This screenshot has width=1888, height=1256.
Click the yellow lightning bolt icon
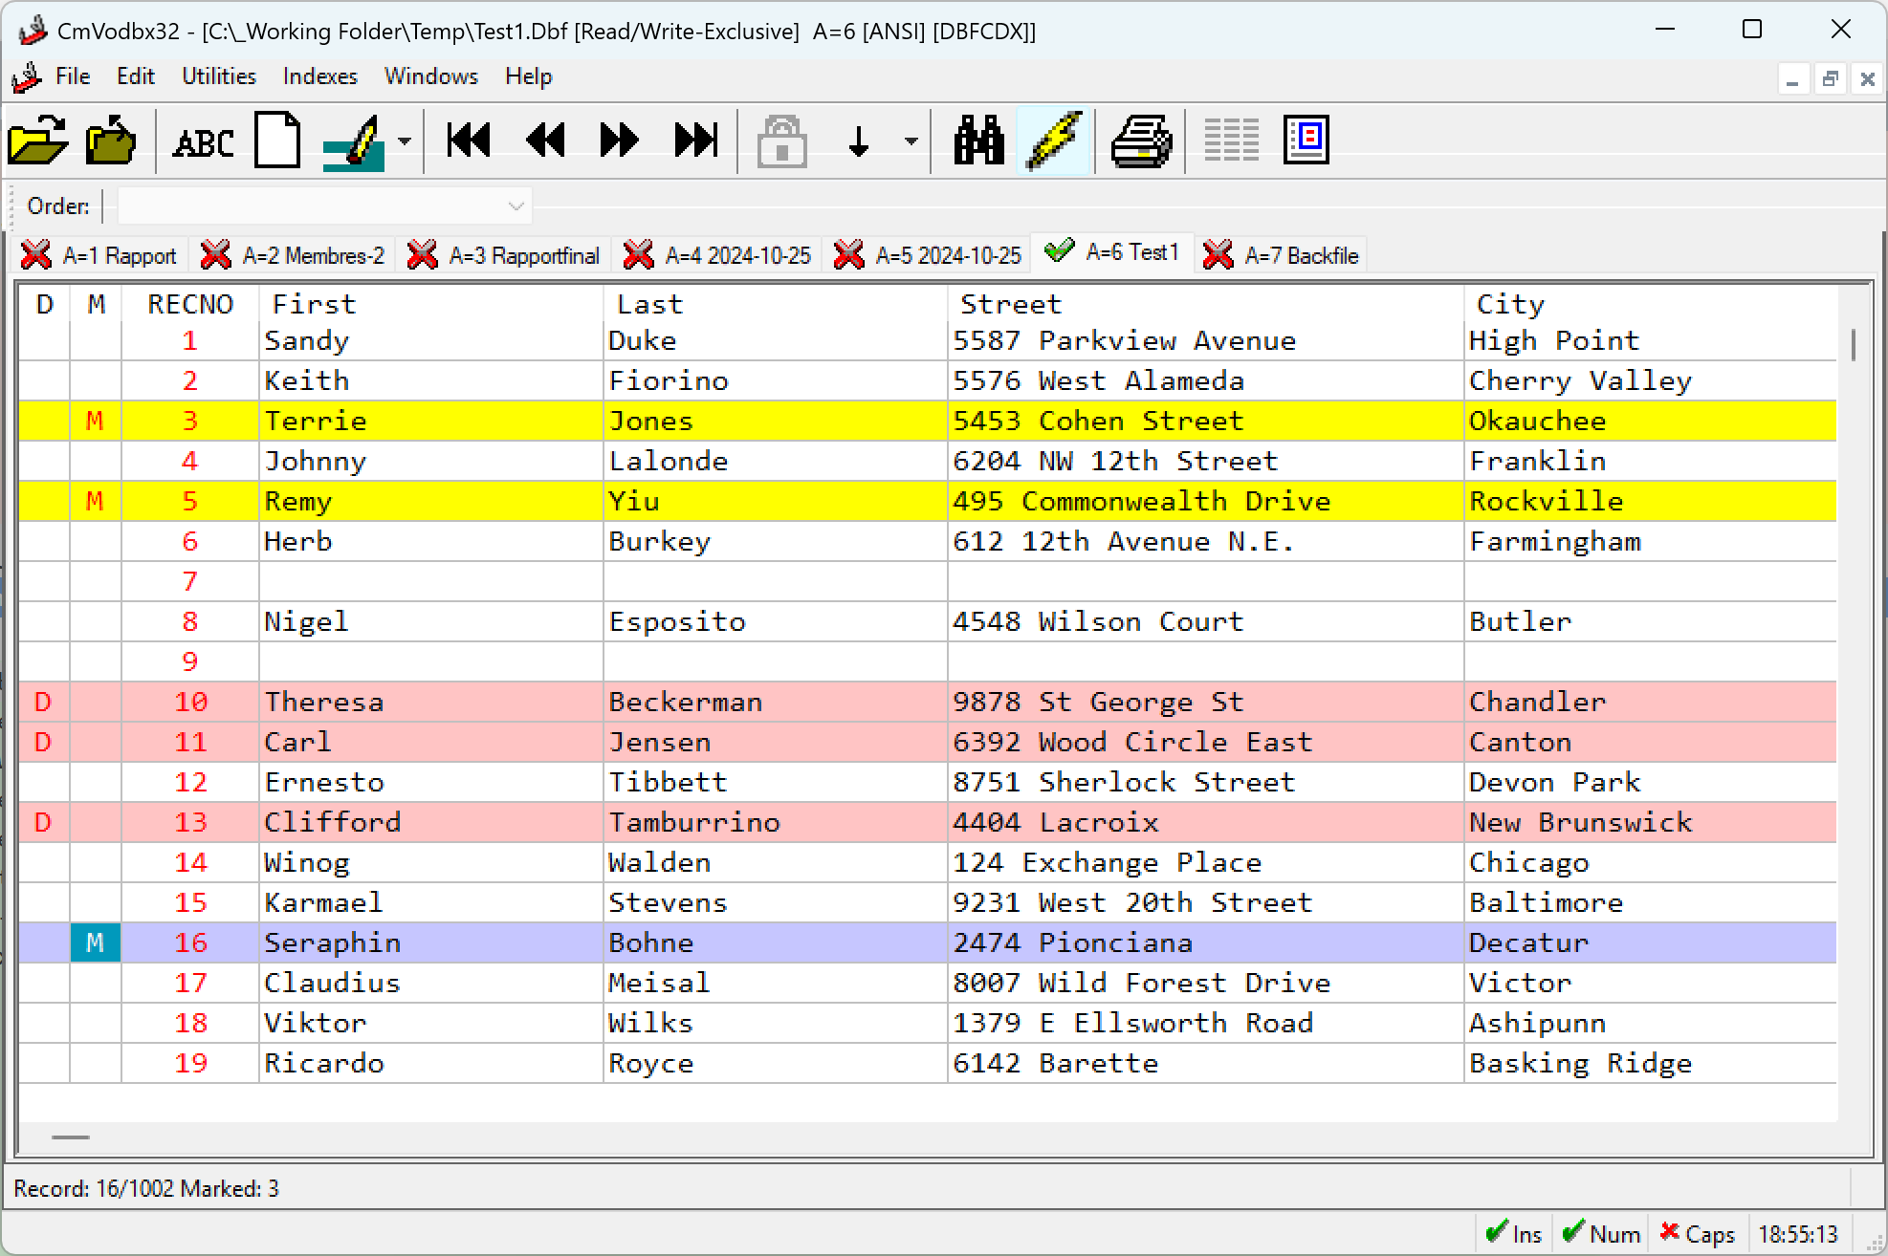click(1054, 141)
